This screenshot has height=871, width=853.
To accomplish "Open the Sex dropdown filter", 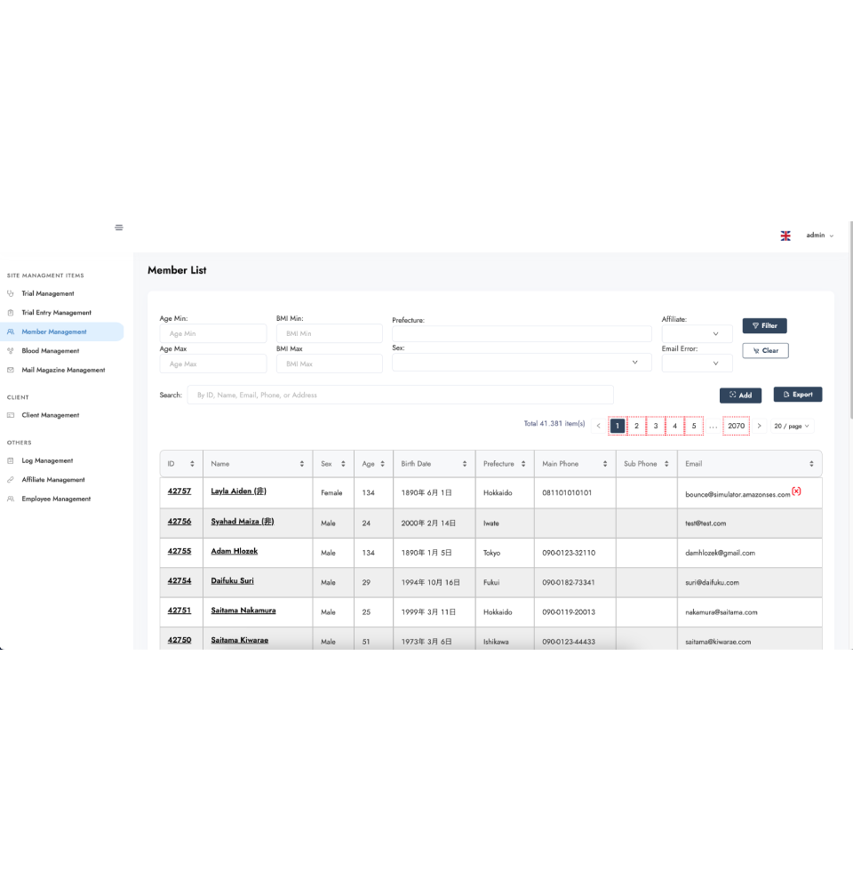I will pyautogui.click(x=515, y=363).
